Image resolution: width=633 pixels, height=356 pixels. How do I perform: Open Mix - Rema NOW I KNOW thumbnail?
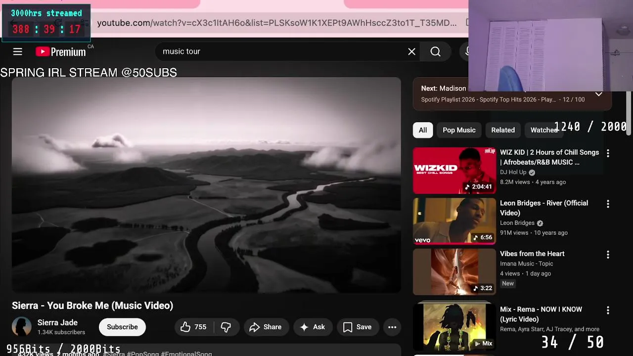(454, 326)
